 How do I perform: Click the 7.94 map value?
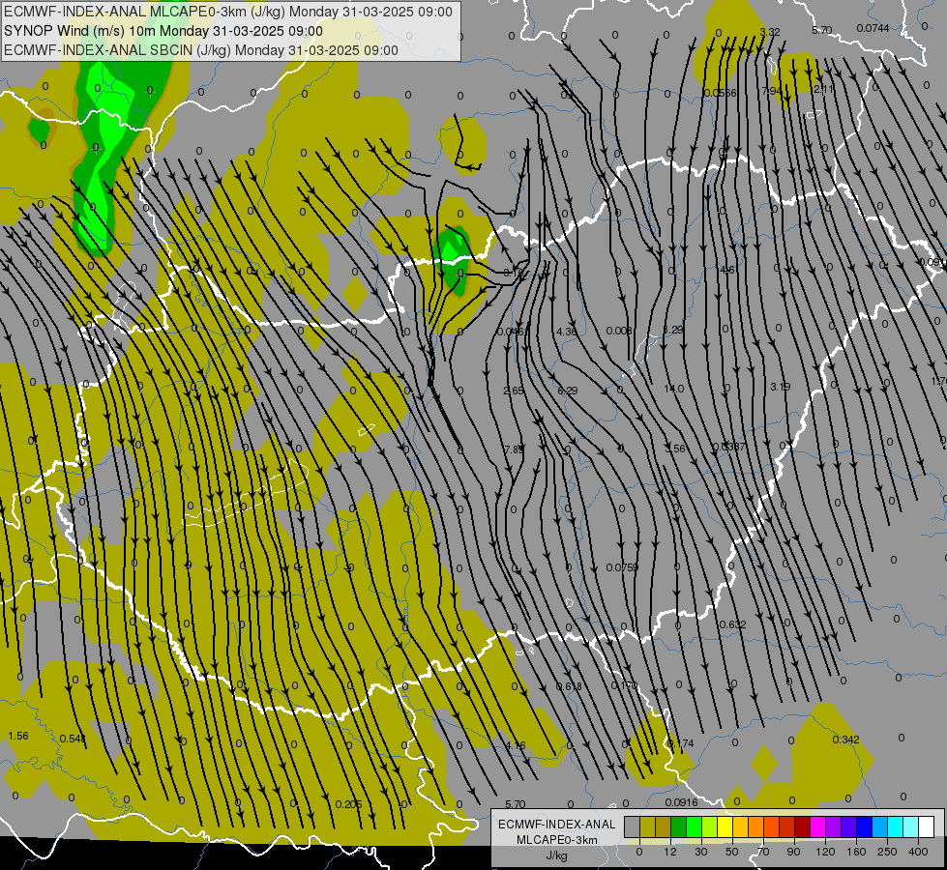[772, 91]
